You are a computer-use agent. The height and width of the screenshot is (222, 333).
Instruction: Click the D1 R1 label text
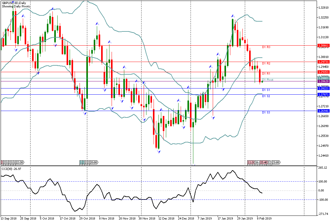266,74
